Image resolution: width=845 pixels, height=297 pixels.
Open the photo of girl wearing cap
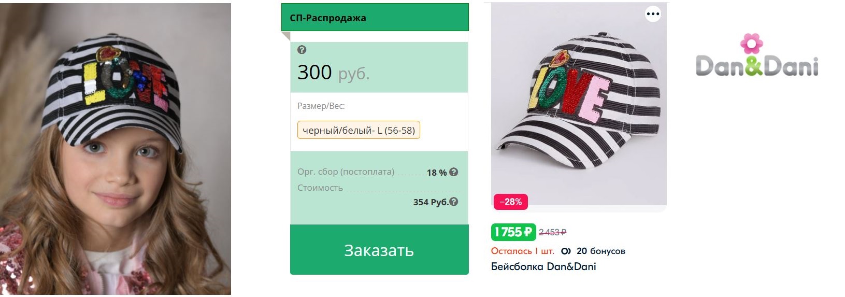coord(115,149)
